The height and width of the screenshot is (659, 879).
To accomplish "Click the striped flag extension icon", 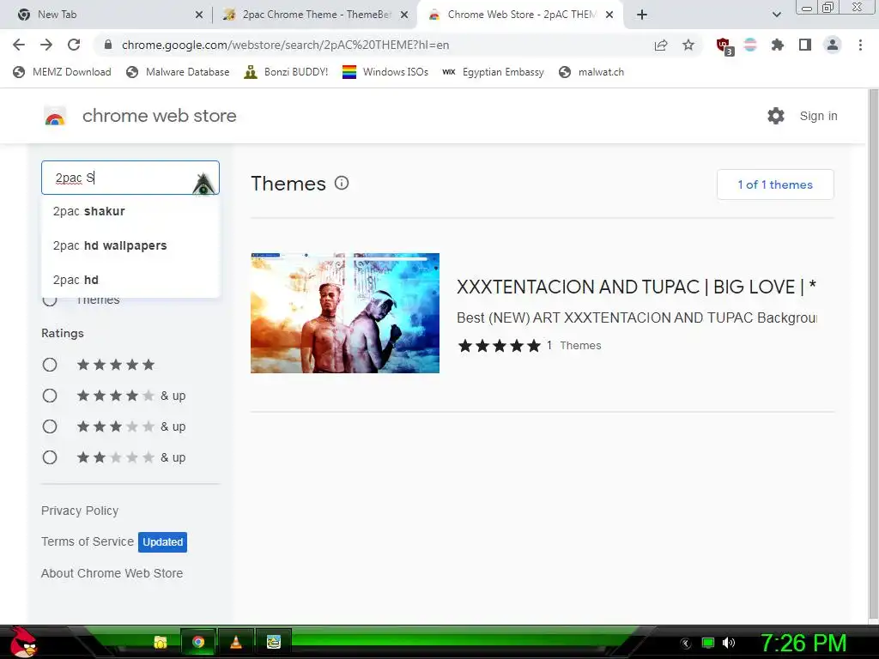I will pyautogui.click(x=750, y=45).
